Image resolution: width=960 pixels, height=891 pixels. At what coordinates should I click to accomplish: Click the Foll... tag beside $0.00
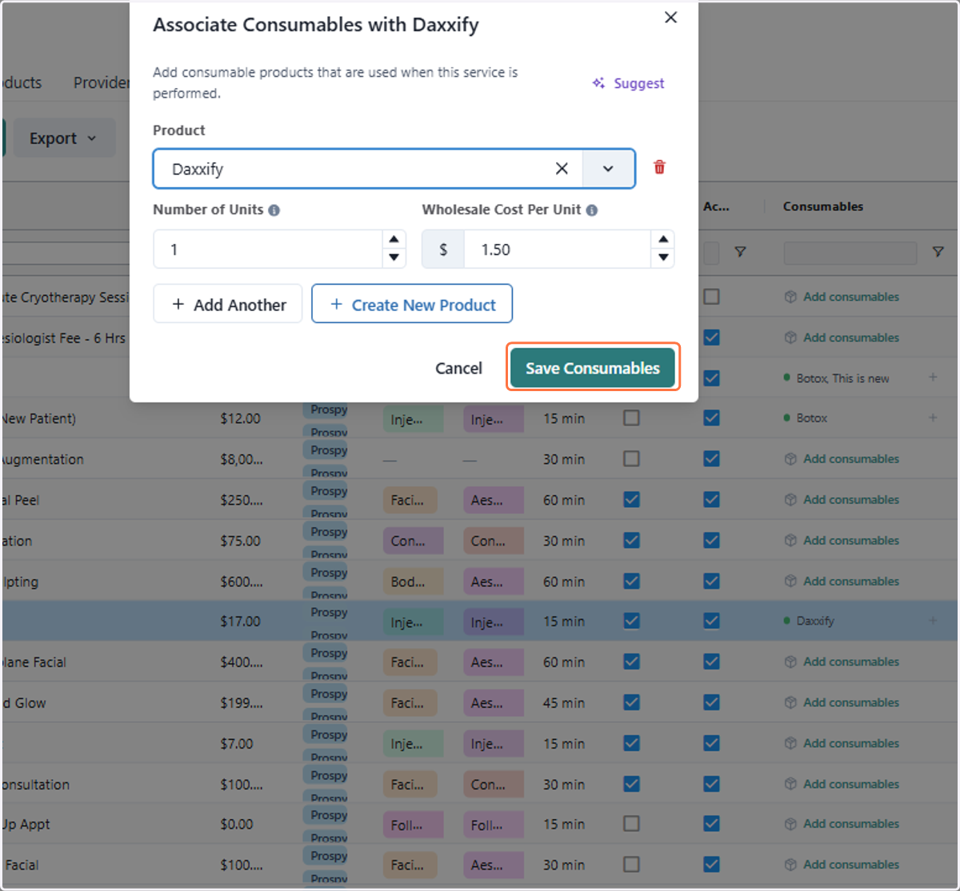point(413,825)
